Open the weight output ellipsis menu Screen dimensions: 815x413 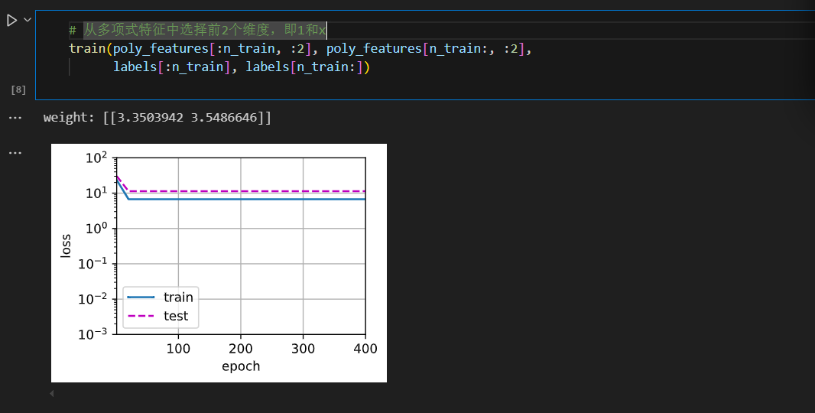tap(15, 118)
